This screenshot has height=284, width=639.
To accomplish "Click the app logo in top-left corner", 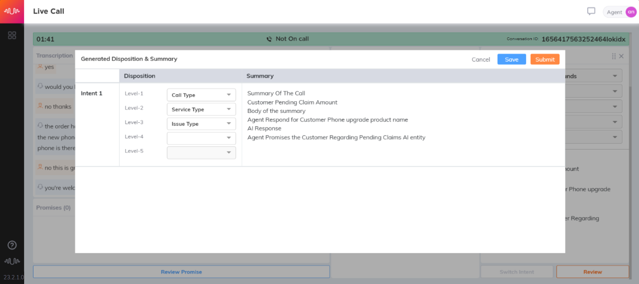I will pos(12,11).
